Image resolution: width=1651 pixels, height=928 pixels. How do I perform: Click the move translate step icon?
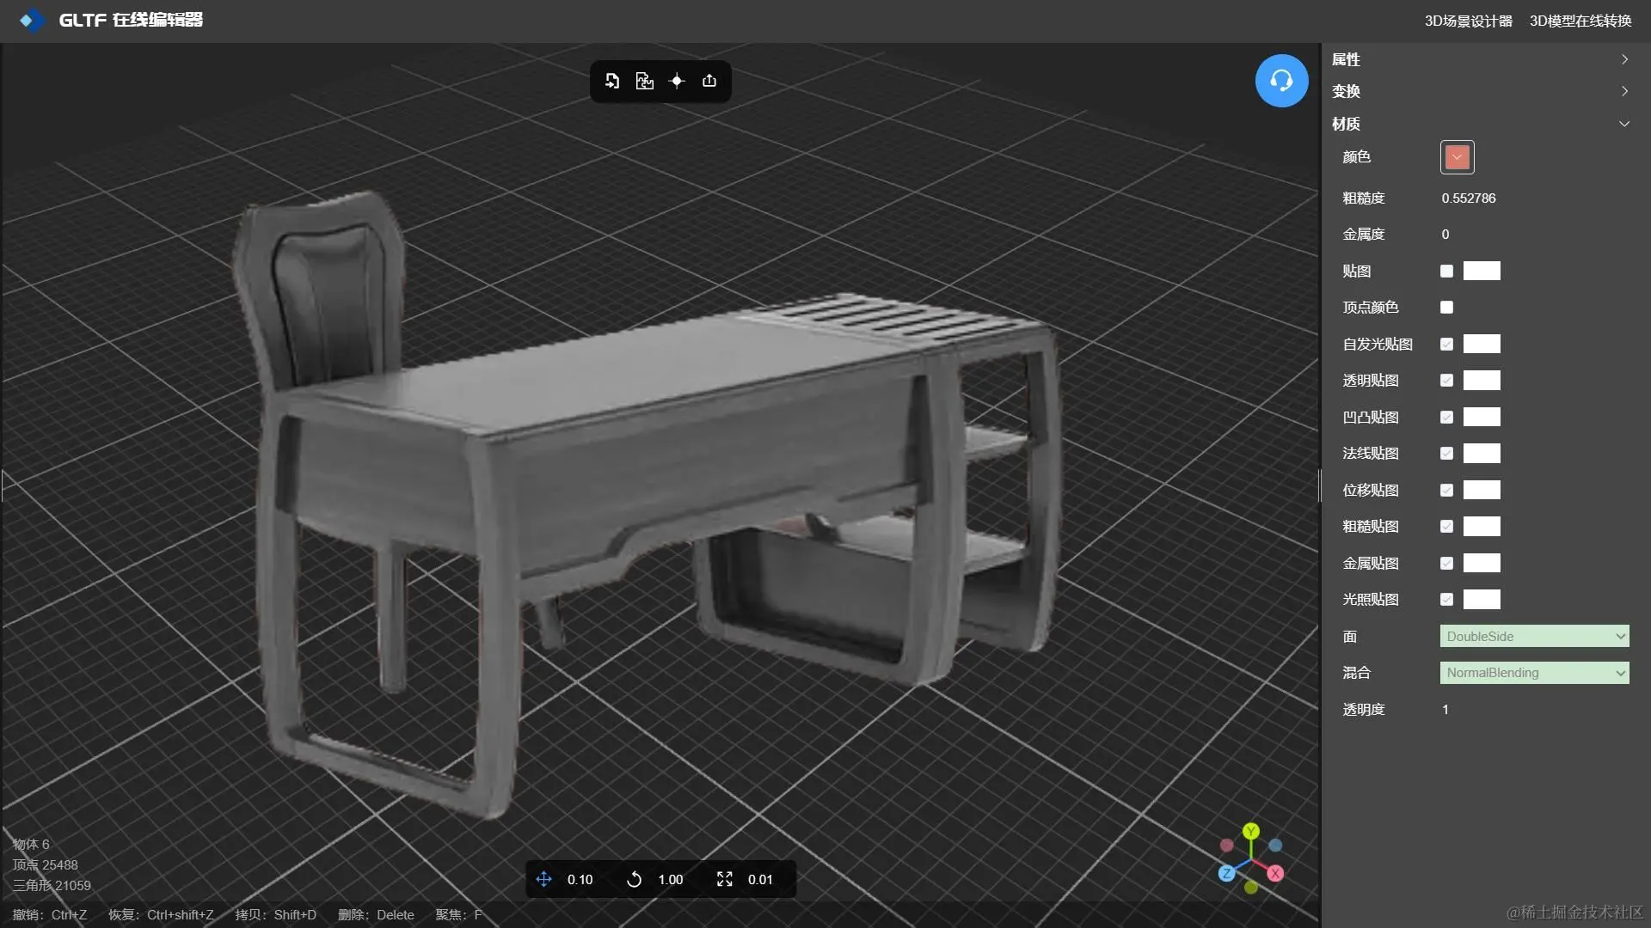[x=543, y=879]
